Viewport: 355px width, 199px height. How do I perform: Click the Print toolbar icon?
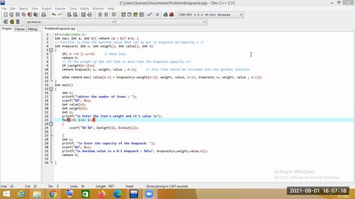44,15
